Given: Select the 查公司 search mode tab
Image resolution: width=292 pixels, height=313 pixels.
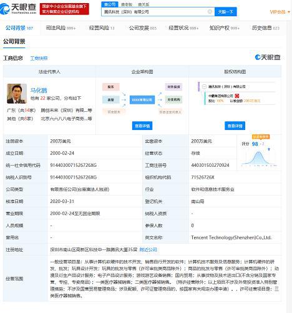Looking at the screenshot, I should 110,4.
